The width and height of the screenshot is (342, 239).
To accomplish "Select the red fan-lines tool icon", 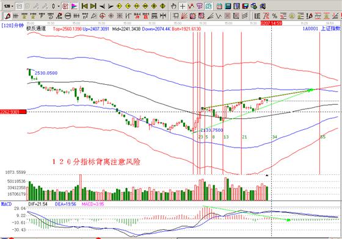I will pos(184,16).
